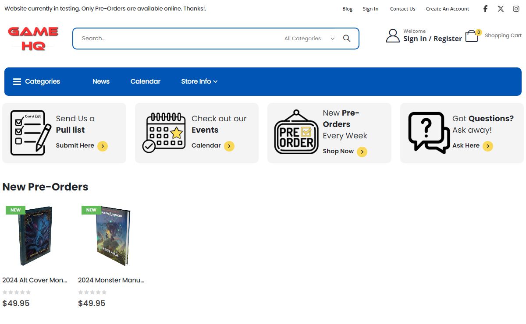The height and width of the screenshot is (324, 526).
Task: Click Create An Account link
Action: coord(448,9)
